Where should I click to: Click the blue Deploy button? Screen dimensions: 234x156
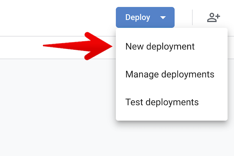(x=138, y=18)
